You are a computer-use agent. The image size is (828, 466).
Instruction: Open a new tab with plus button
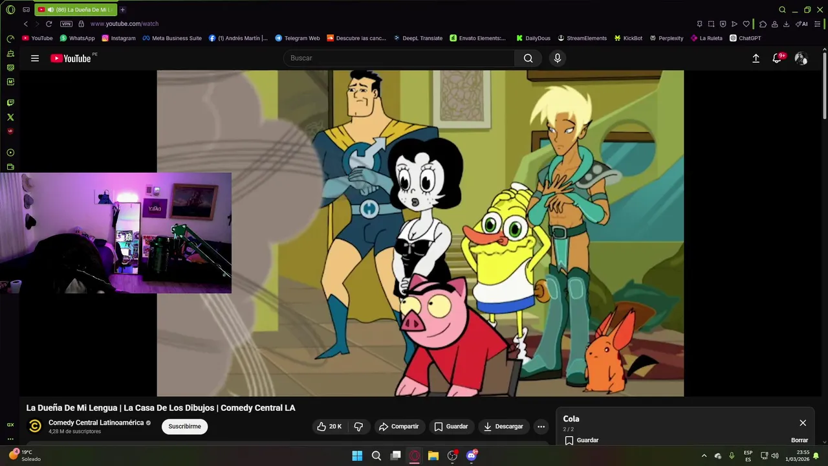[122, 10]
